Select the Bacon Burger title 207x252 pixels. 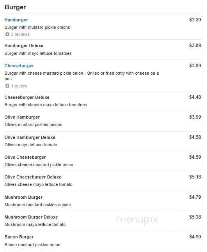[x=19, y=237]
